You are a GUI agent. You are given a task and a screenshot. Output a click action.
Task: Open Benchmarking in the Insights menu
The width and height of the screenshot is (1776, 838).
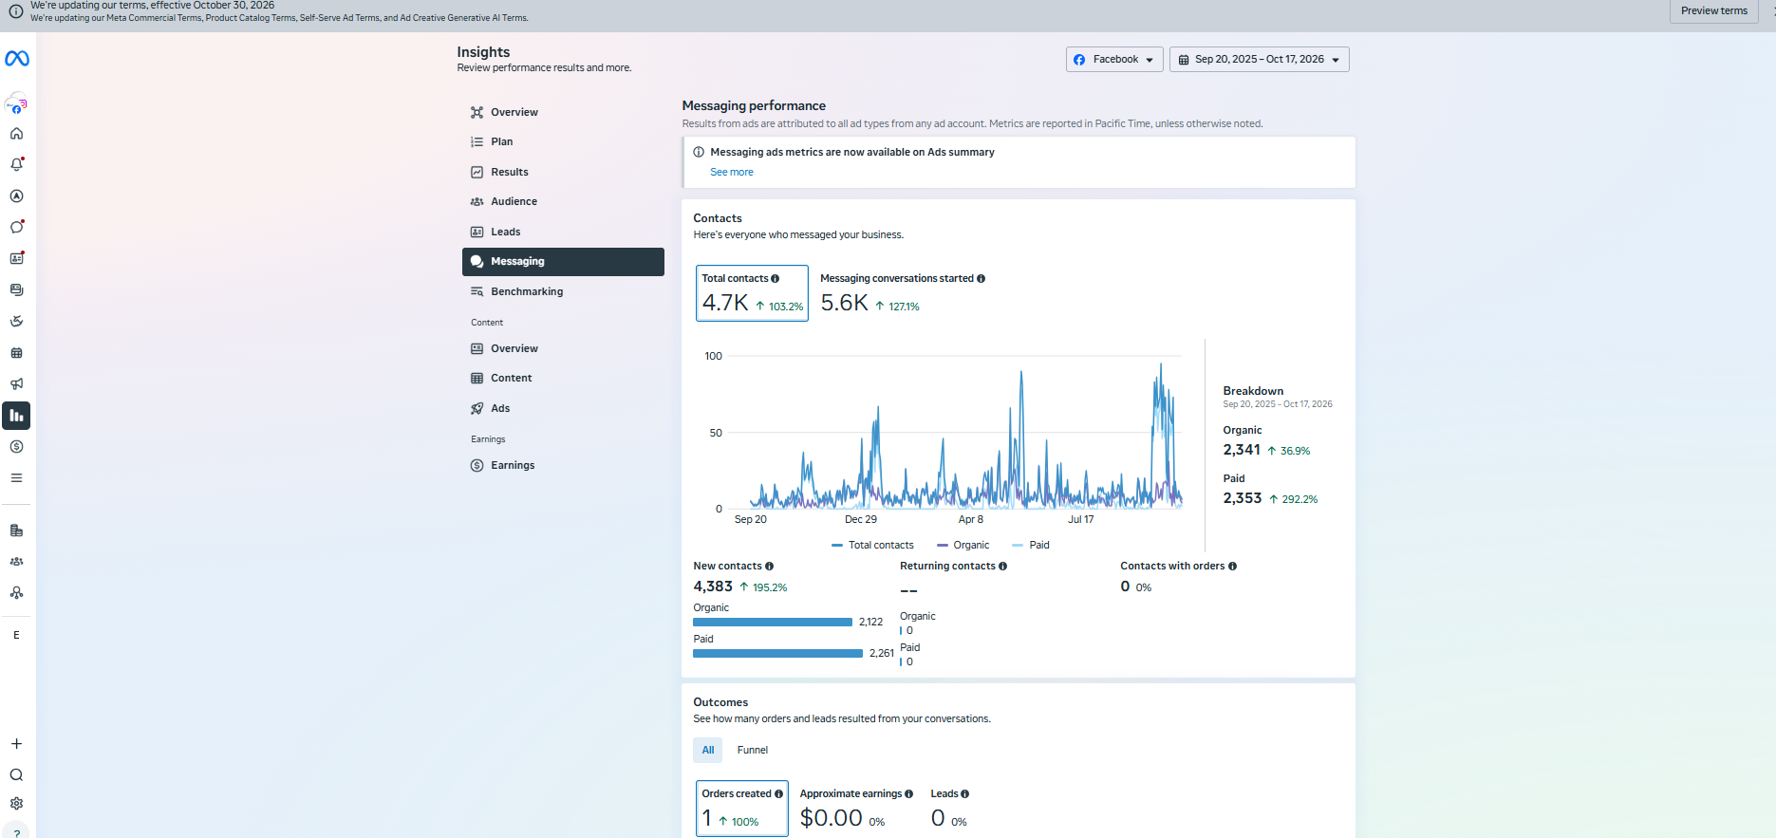pos(563,291)
